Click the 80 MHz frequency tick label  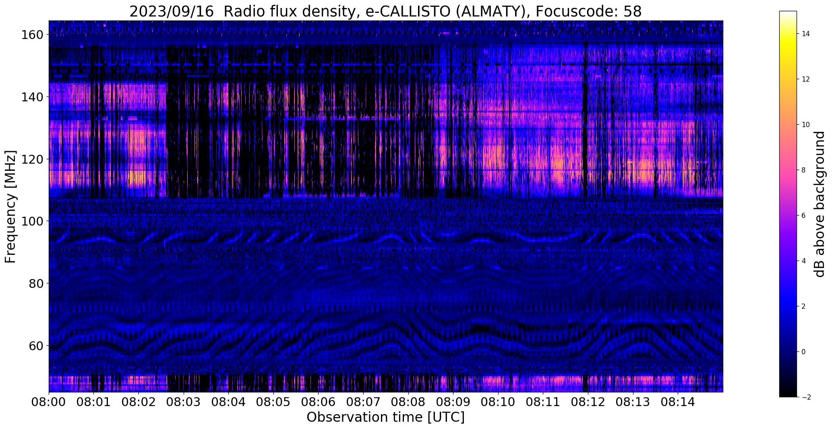(x=35, y=283)
